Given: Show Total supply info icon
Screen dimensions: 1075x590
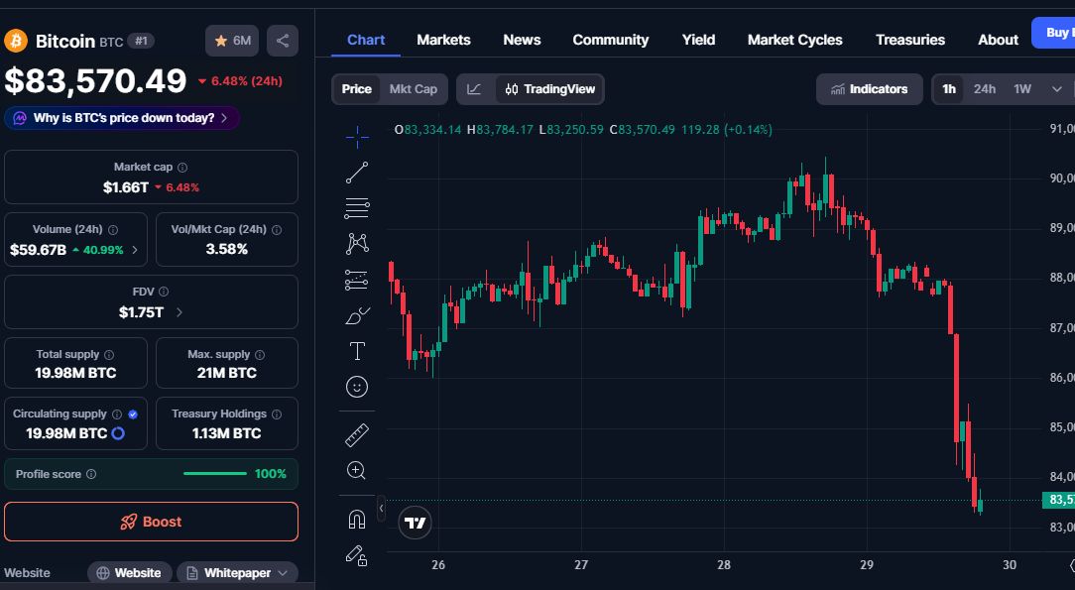Looking at the screenshot, I should (109, 354).
